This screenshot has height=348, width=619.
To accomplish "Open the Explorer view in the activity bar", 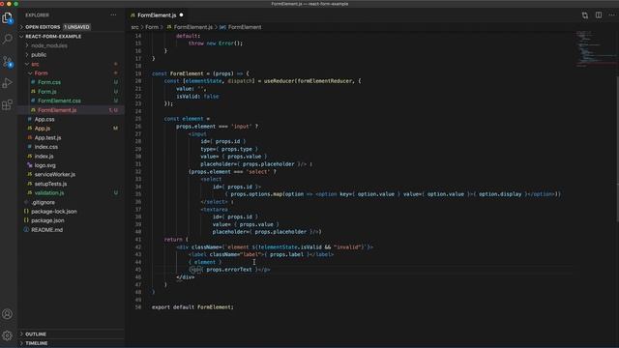I will (x=8, y=17).
